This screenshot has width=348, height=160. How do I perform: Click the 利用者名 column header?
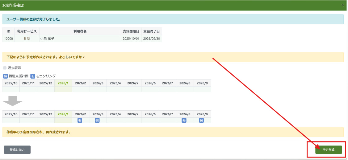[x=80, y=31]
